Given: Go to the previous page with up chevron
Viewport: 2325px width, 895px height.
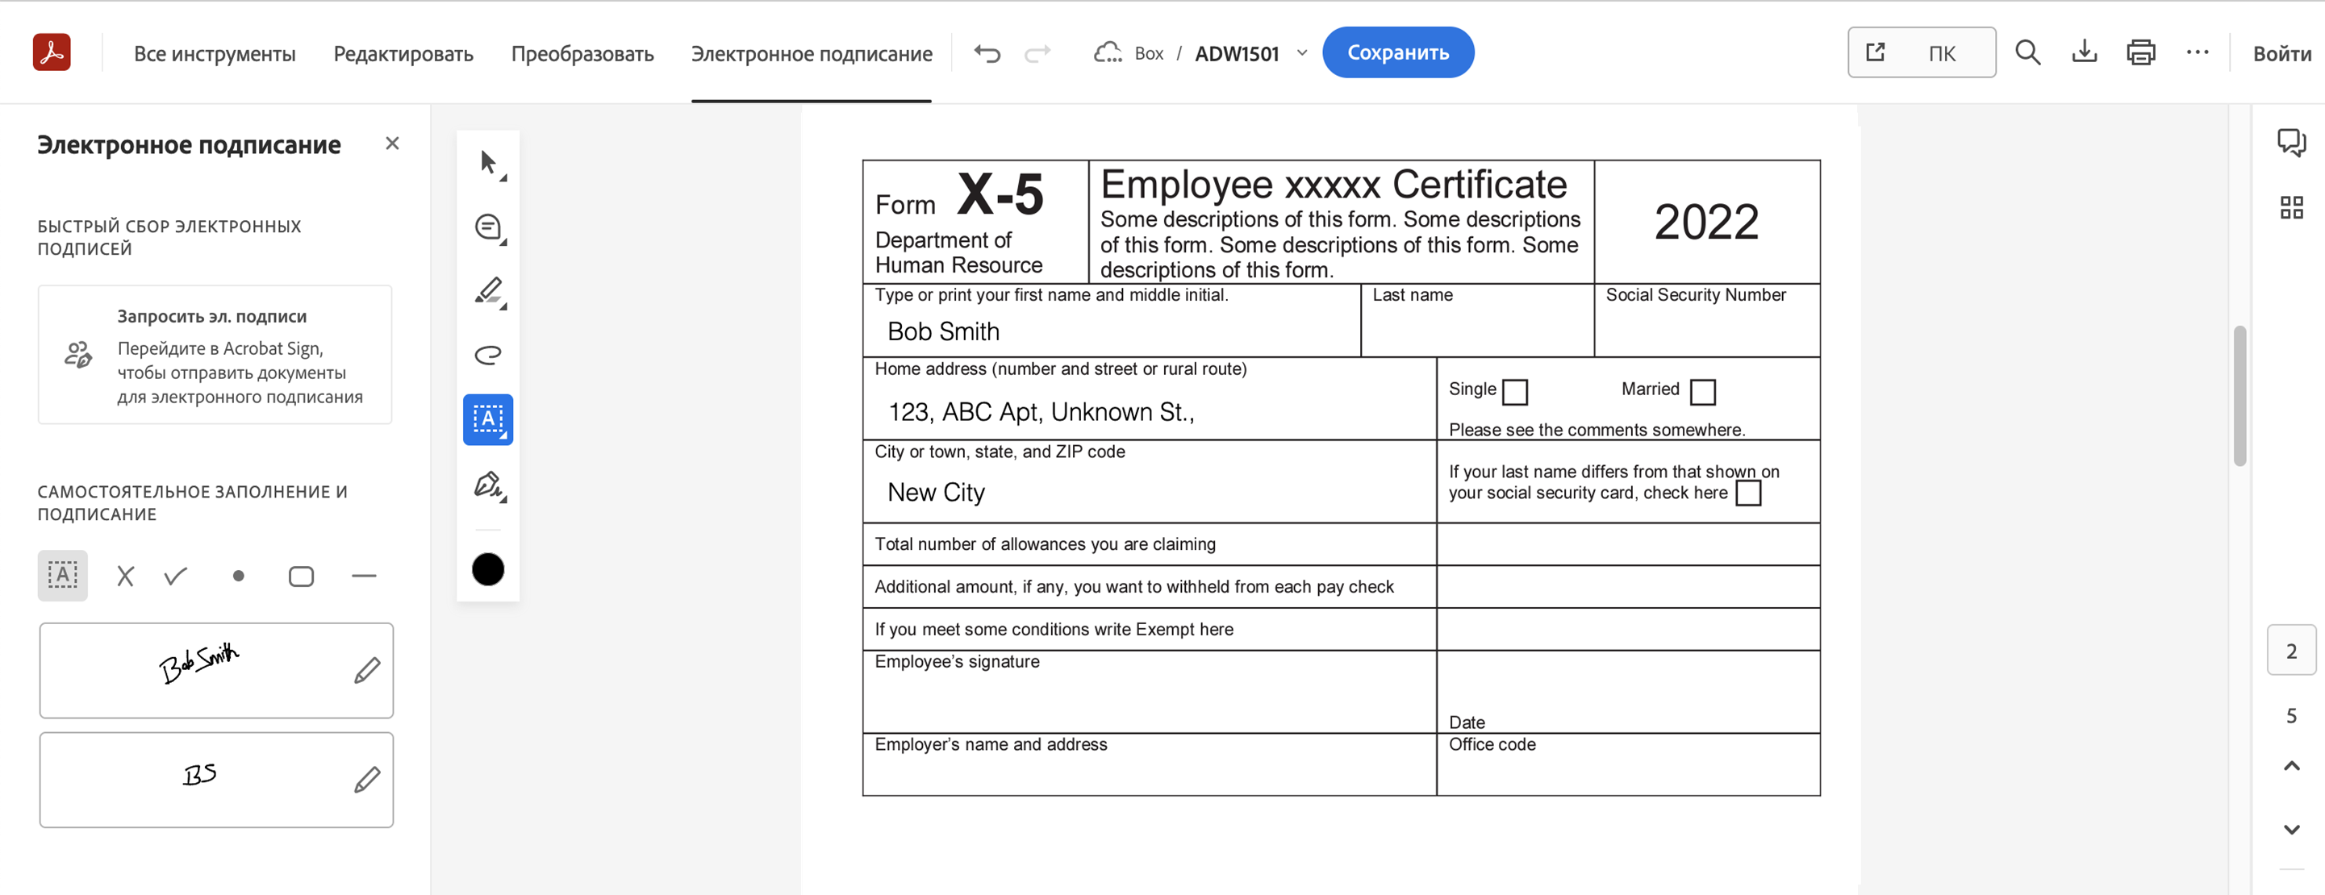Looking at the screenshot, I should point(2290,766).
